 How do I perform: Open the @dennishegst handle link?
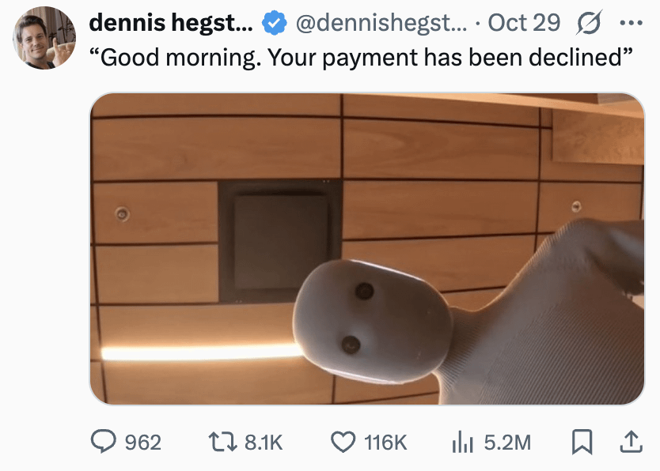[x=381, y=23]
